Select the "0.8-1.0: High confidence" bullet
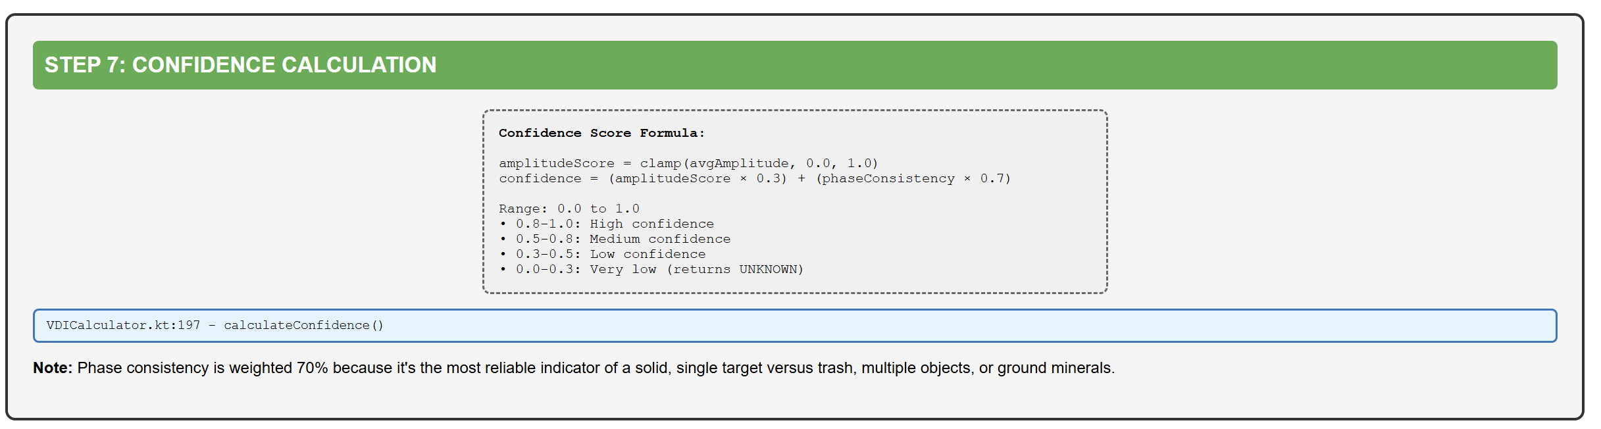The width and height of the screenshot is (1601, 429). click(615, 224)
